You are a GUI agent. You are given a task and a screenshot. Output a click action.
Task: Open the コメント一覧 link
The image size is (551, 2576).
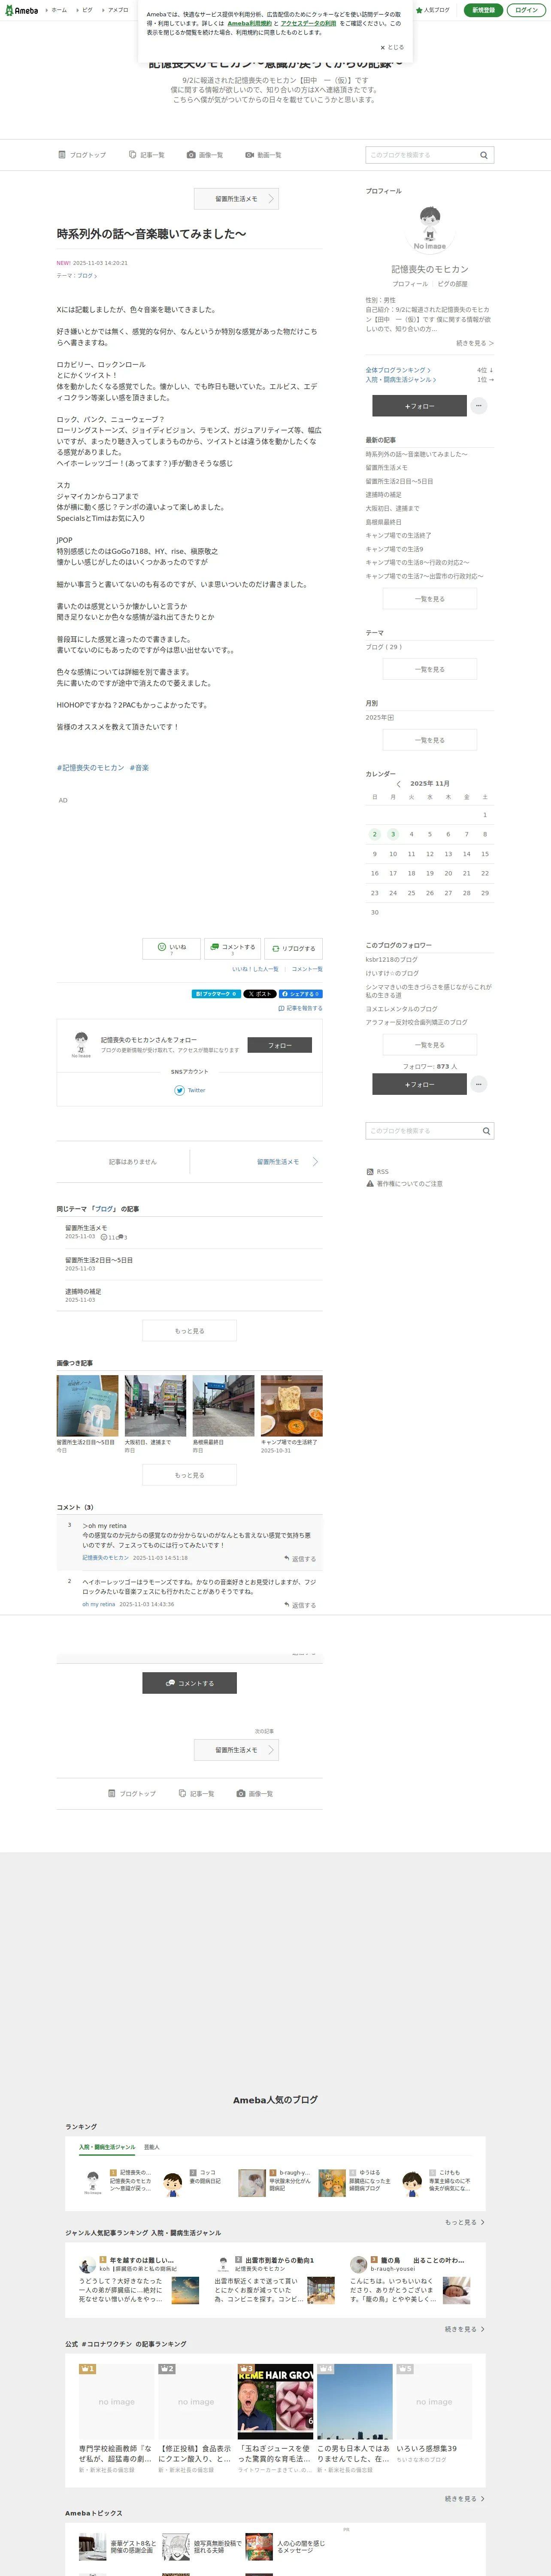tap(307, 969)
